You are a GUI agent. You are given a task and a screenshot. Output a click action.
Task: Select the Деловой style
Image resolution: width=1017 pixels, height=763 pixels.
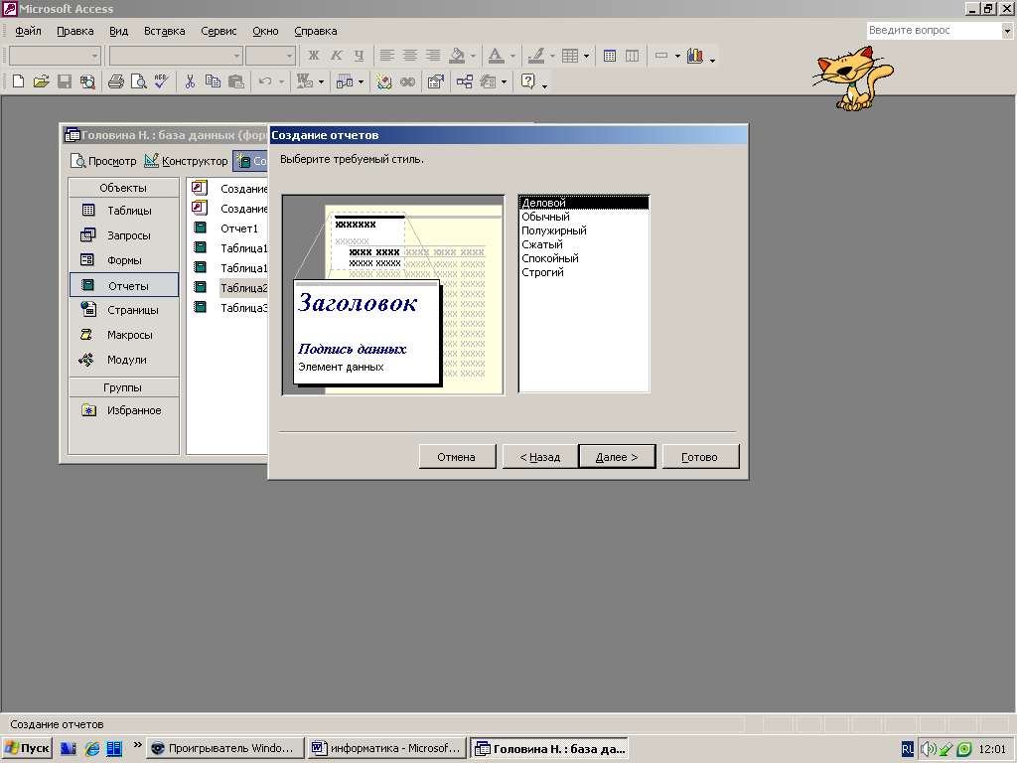point(584,203)
